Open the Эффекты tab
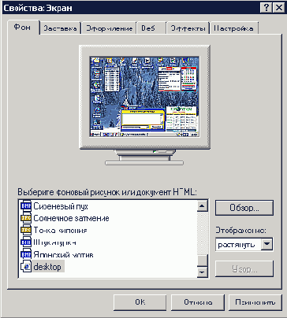The image size is (287, 318). tap(188, 28)
